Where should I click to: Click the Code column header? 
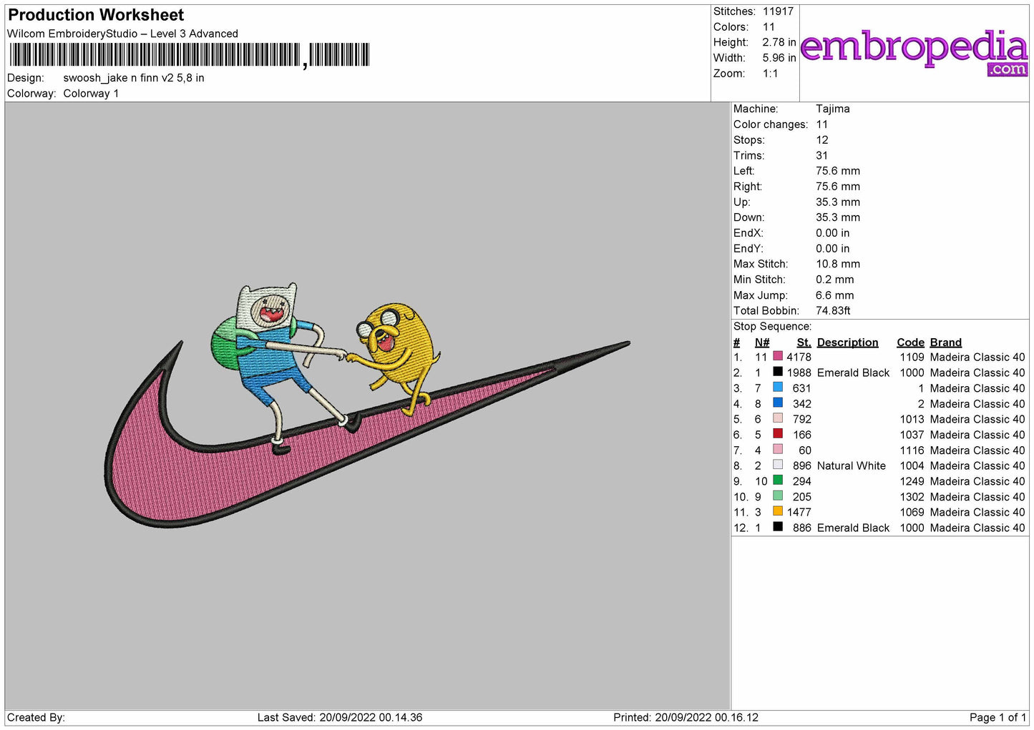pyautogui.click(x=910, y=342)
